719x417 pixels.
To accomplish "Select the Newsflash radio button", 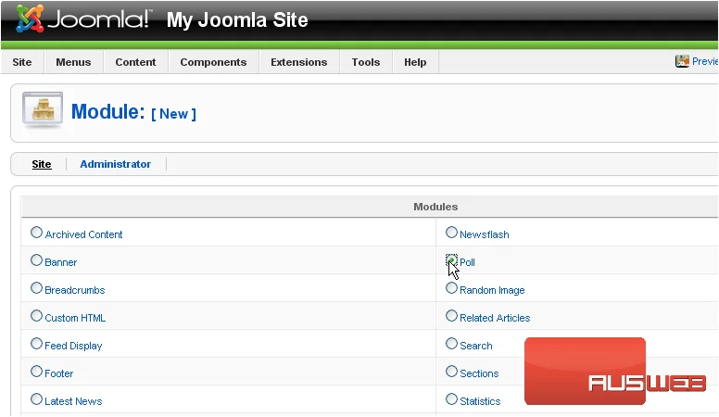I will point(451,233).
